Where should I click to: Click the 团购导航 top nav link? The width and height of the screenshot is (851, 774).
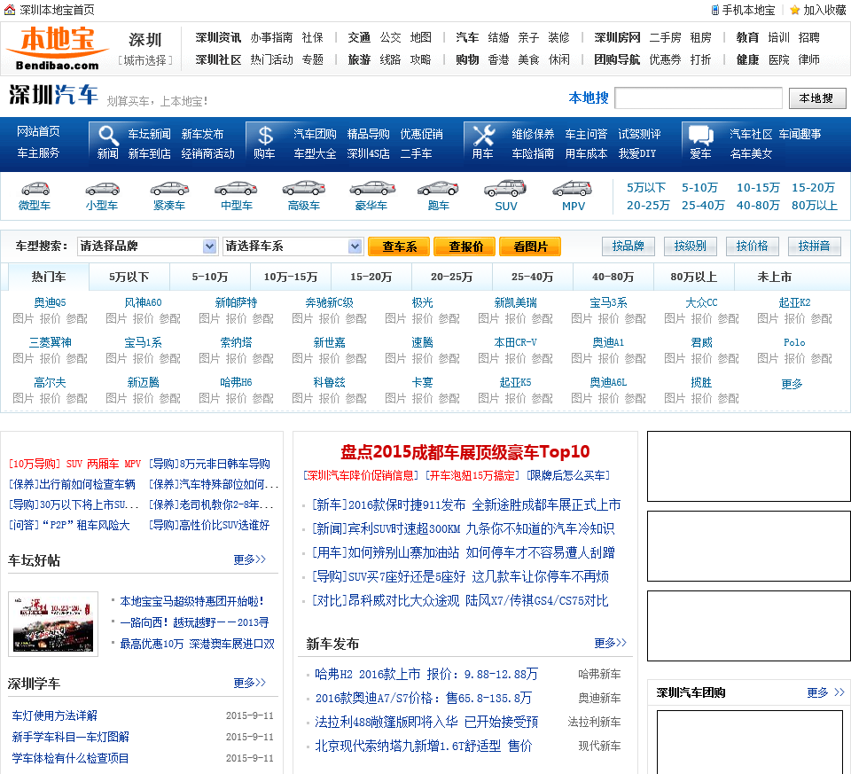click(617, 59)
